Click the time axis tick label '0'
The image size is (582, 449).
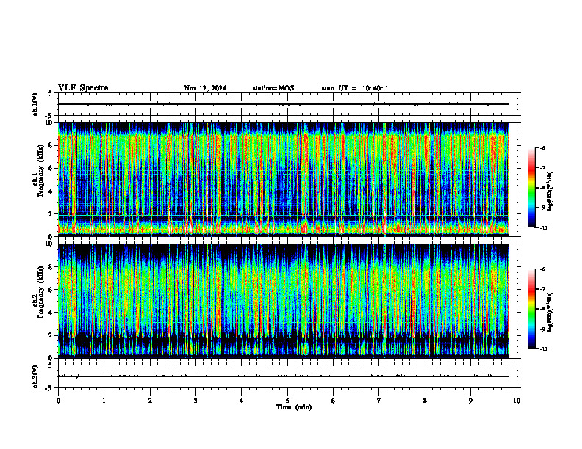tap(58, 401)
